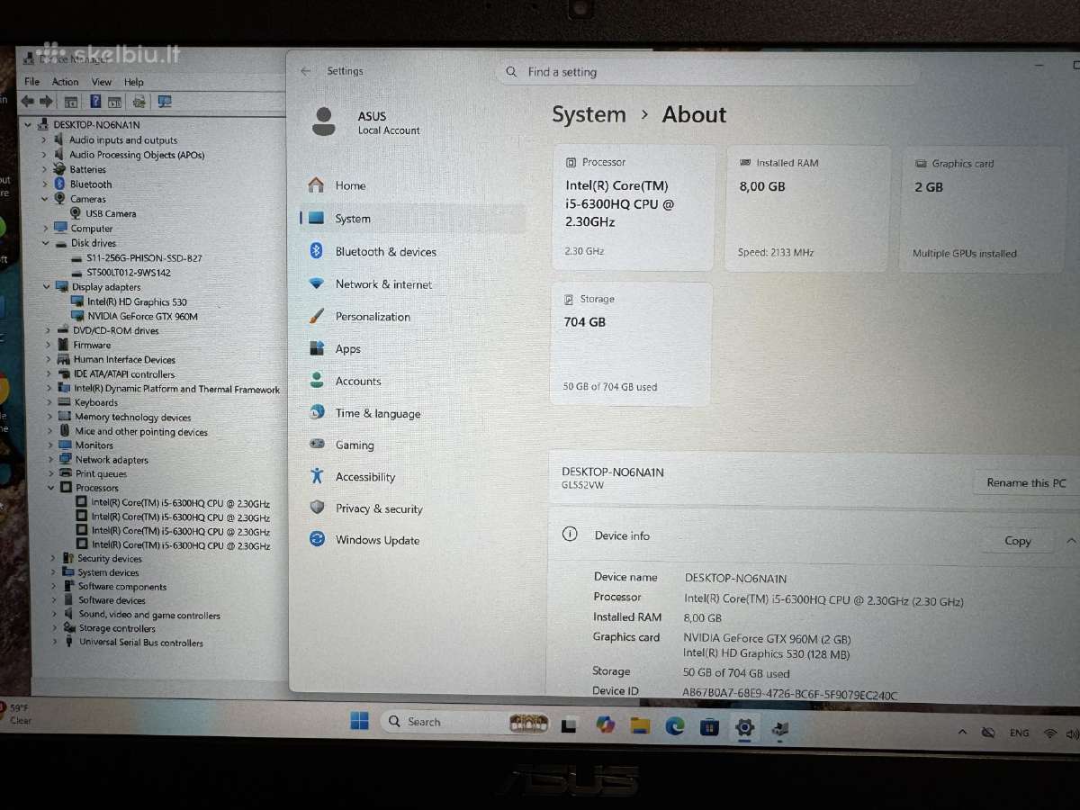Click the monitor scan-for-hardware-changes toolbar icon
Viewport: 1080px width, 810px height.
point(164,102)
